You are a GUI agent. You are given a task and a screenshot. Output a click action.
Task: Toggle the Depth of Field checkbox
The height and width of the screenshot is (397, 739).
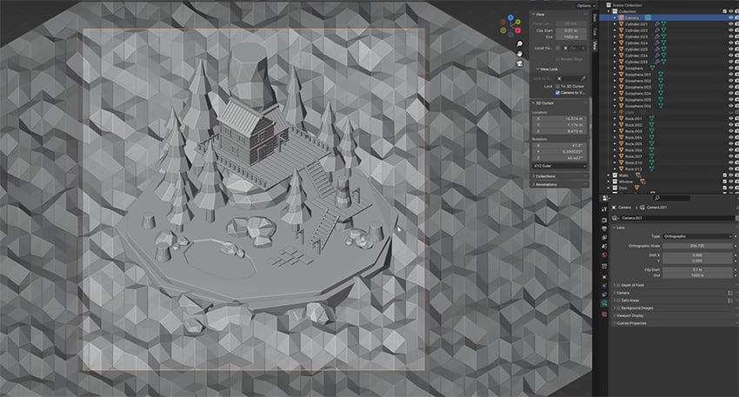point(619,286)
